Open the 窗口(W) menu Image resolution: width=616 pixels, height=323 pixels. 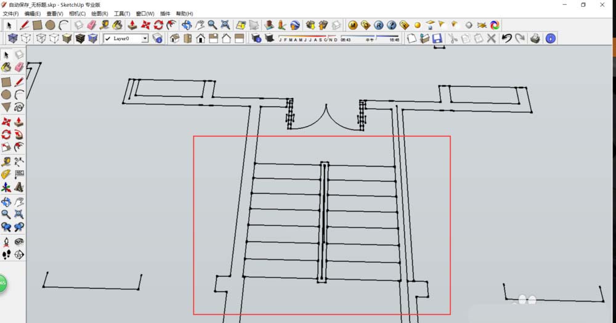click(145, 14)
